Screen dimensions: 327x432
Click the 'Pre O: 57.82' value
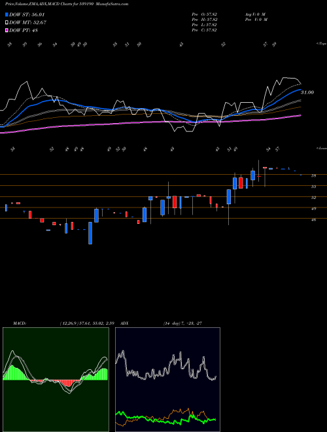(205, 14)
